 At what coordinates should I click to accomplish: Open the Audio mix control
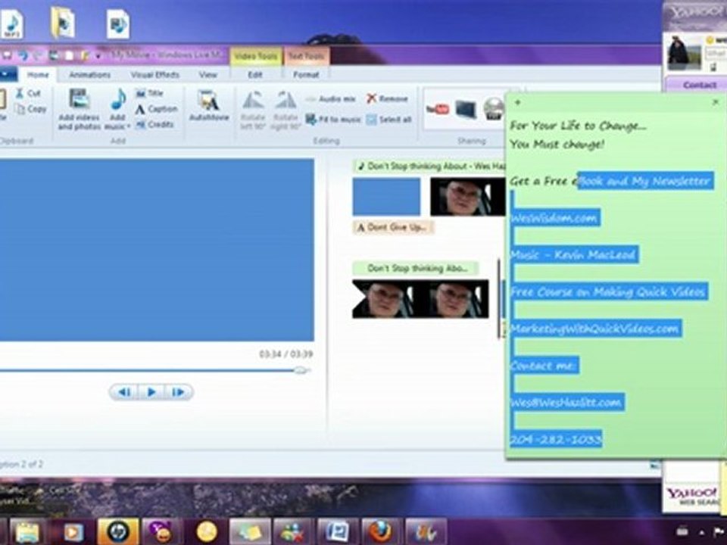[331, 98]
